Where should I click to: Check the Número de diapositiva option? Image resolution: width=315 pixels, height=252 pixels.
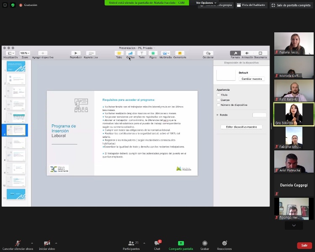coord(218,105)
